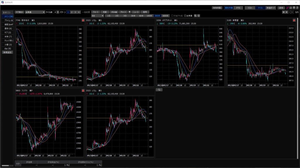Screen dimensions: 300x168
Task: Open the 出来高 sort dropdown
Action: [35, 12]
